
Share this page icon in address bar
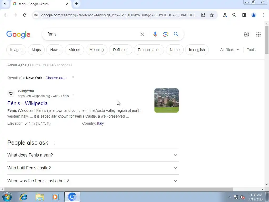tap(203, 15)
